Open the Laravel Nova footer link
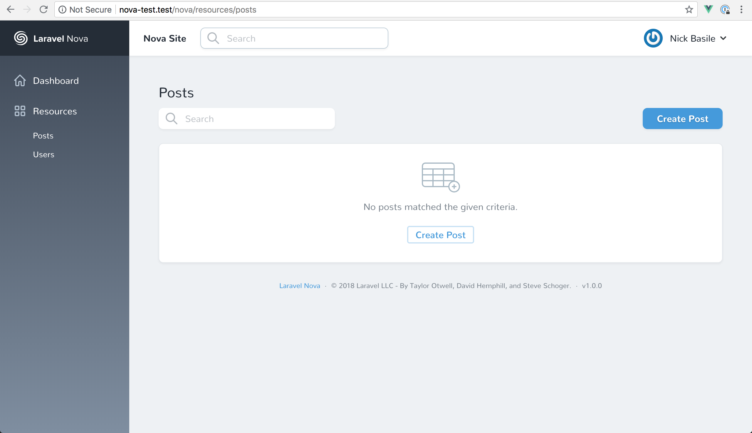The height and width of the screenshot is (433, 752). click(300, 286)
